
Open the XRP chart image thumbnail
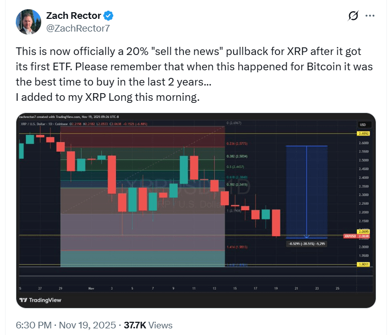[195, 210]
